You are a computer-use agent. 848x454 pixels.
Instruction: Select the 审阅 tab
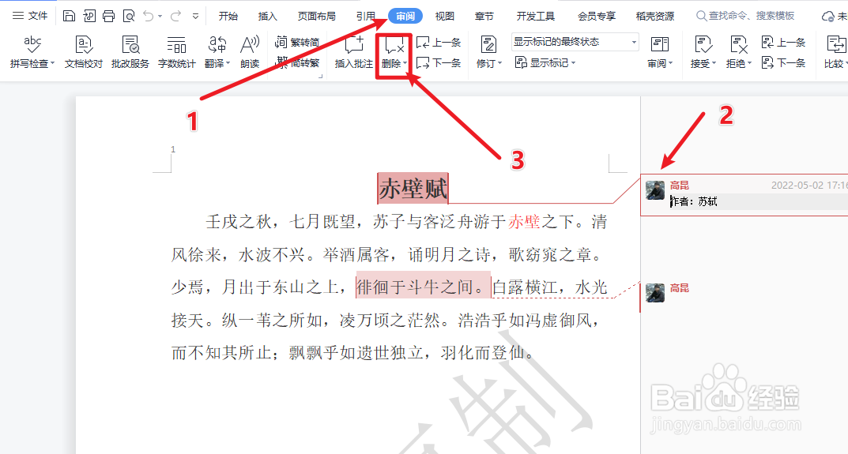click(405, 17)
